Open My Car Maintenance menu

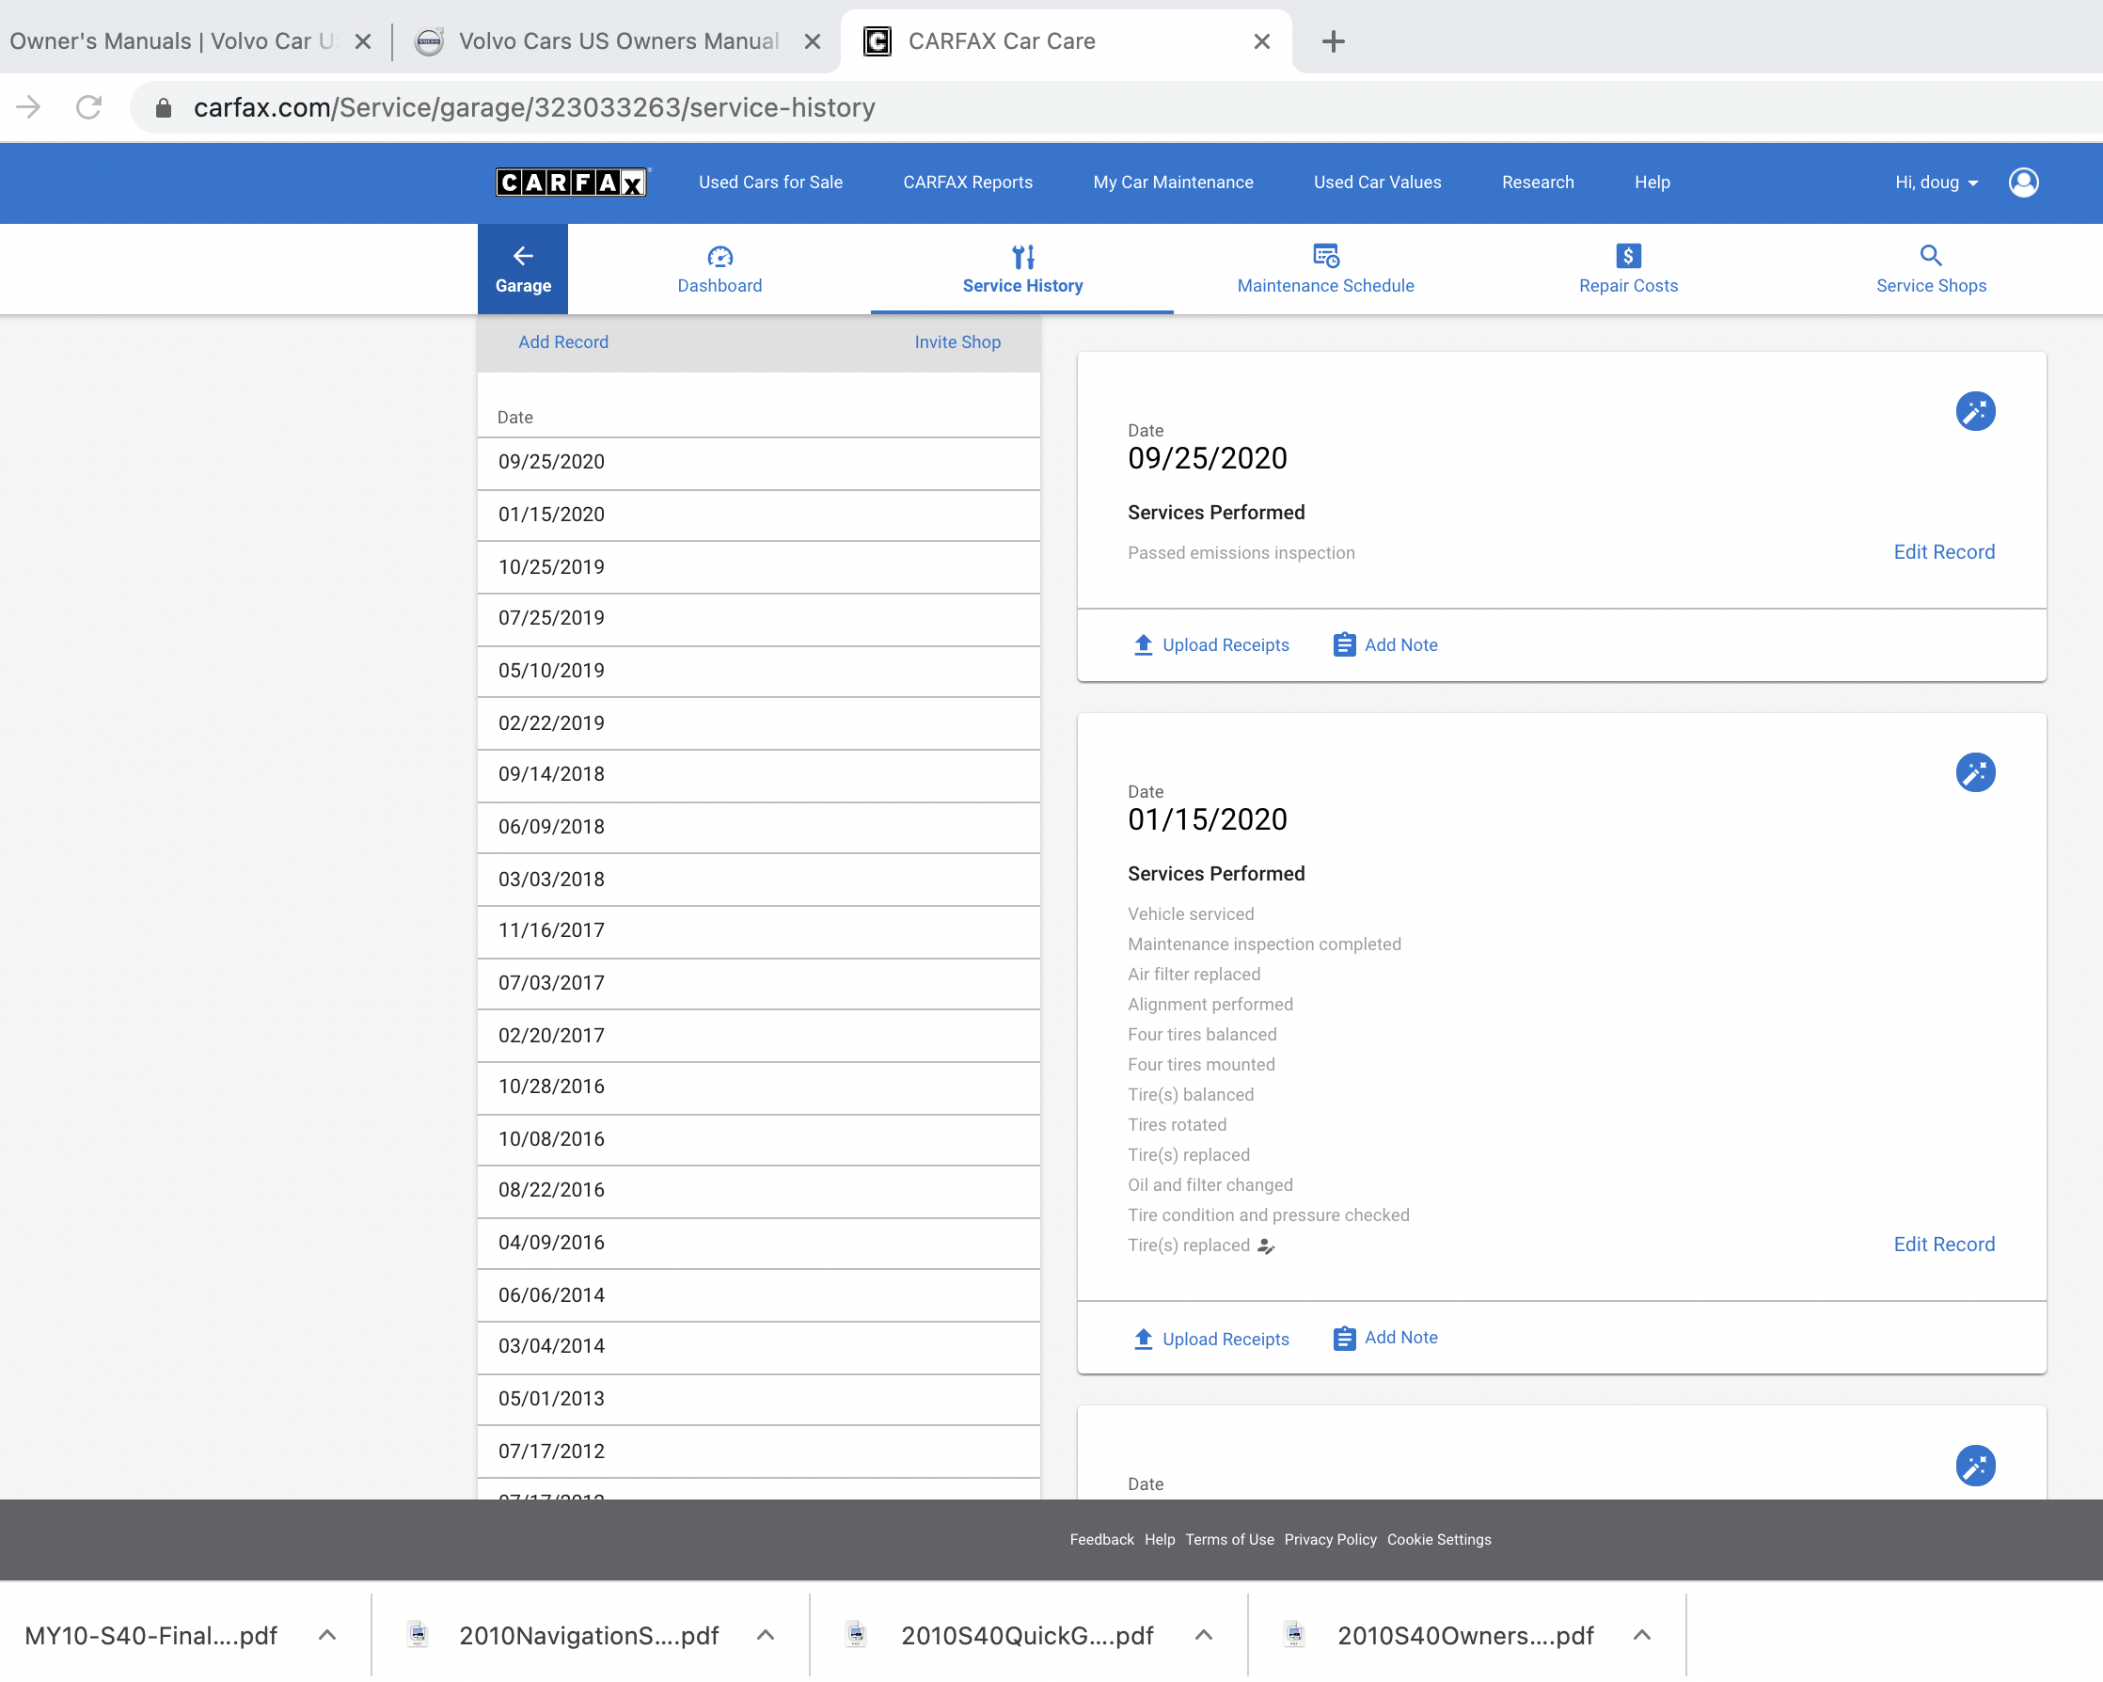pyautogui.click(x=1173, y=182)
